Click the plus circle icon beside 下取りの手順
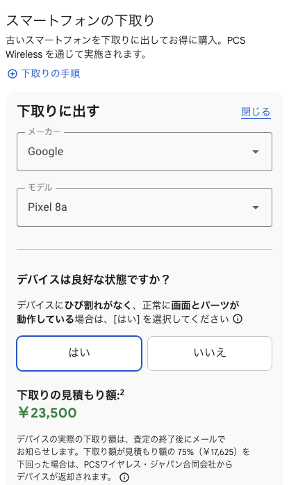Viewport: 289px width, 485px height. coord(13,74)
